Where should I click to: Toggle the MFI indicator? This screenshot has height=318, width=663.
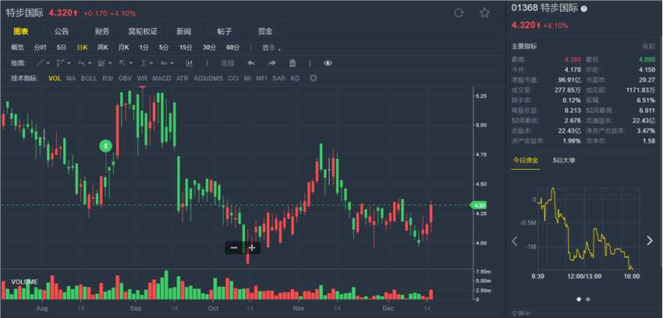(261, 79)
